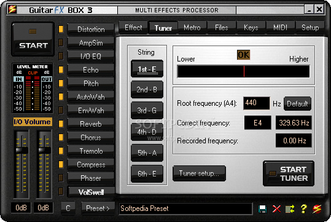The height and width of the screenshot is (222, 331).
Task: Click the 0.00 Hz recorded frequency value
Action: [x=294, y=140]
